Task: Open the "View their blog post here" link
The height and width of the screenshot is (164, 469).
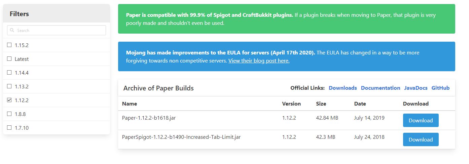Action: (259, 61)
